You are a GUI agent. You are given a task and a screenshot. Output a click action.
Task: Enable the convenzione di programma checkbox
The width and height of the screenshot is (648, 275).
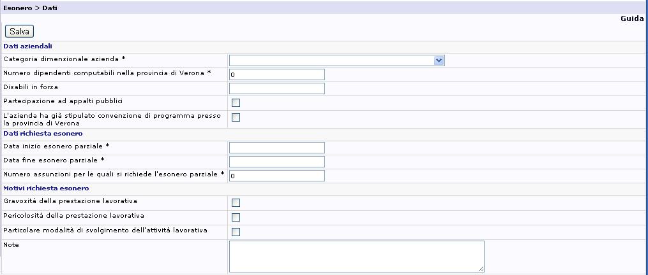[x=236, y=117]
